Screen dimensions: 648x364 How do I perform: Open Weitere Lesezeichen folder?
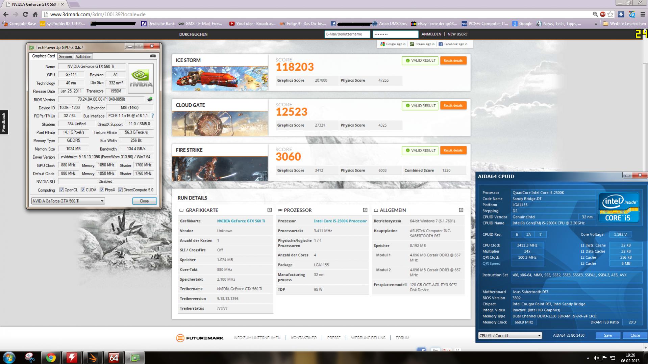coord(624,24)
